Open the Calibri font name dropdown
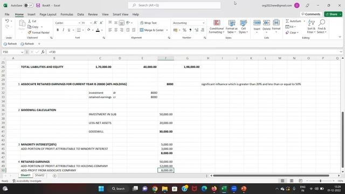 [x=79, y=23]
